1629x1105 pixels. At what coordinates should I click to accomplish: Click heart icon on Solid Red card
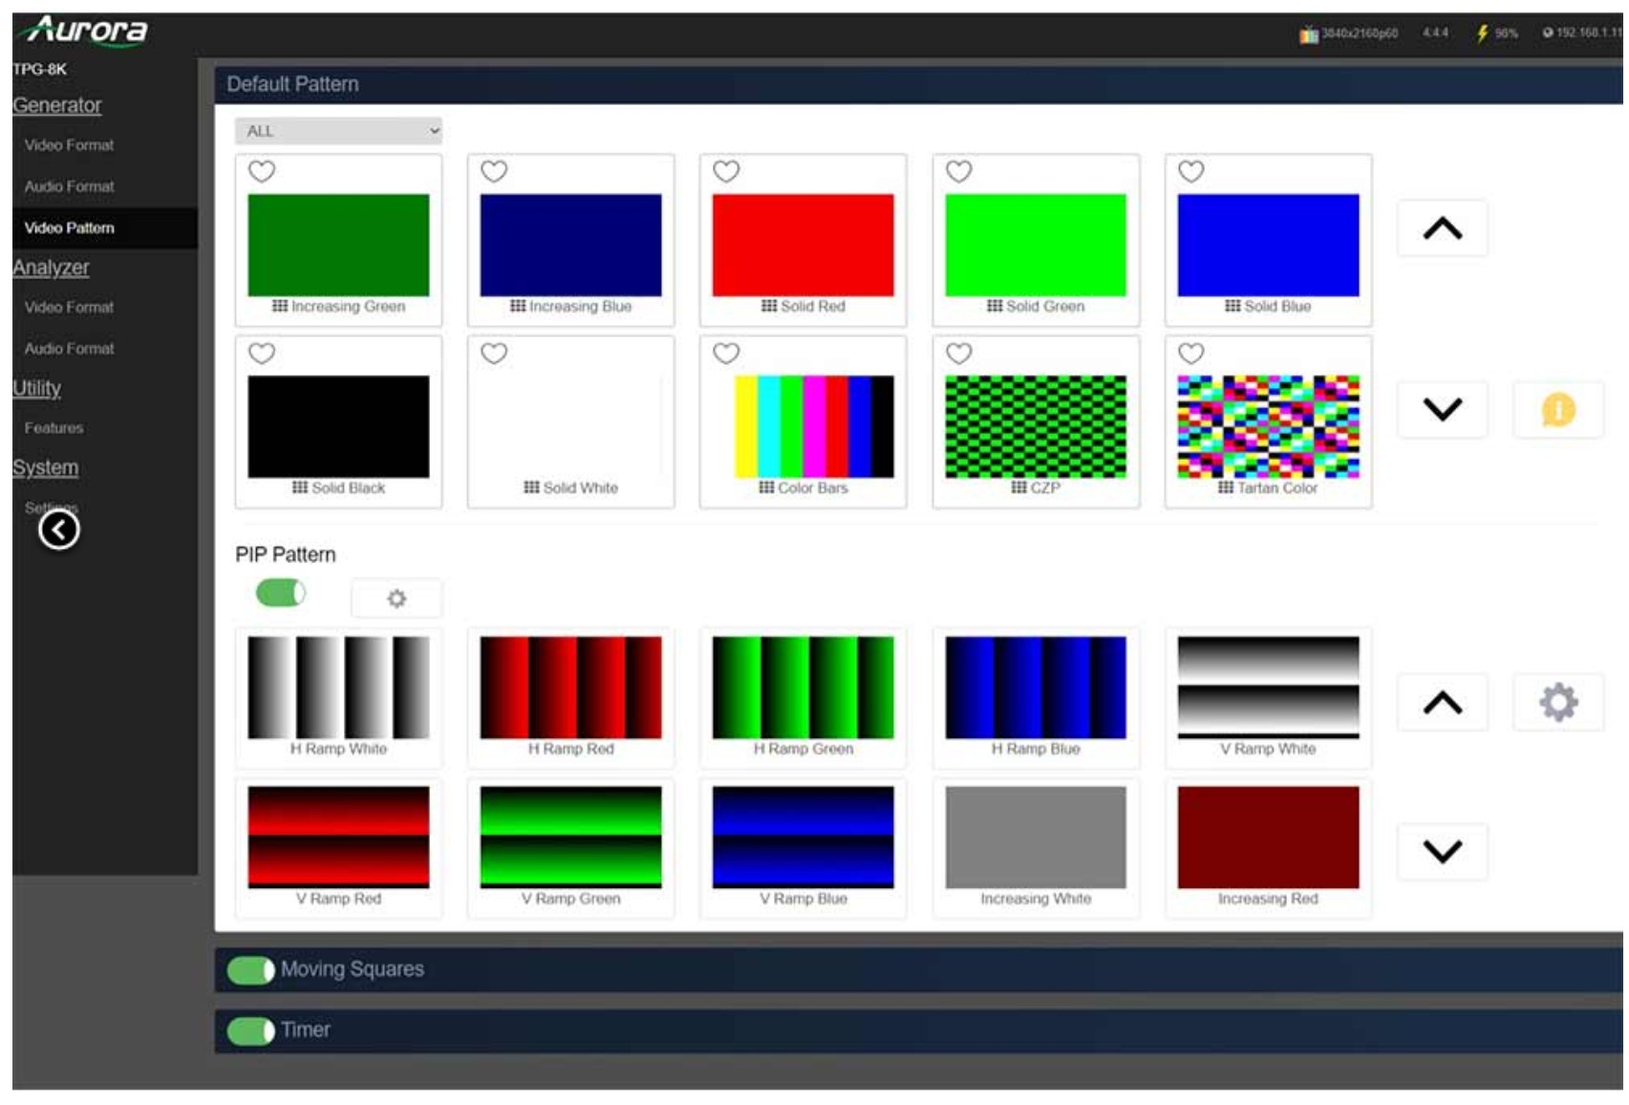(x=726, y=171)
